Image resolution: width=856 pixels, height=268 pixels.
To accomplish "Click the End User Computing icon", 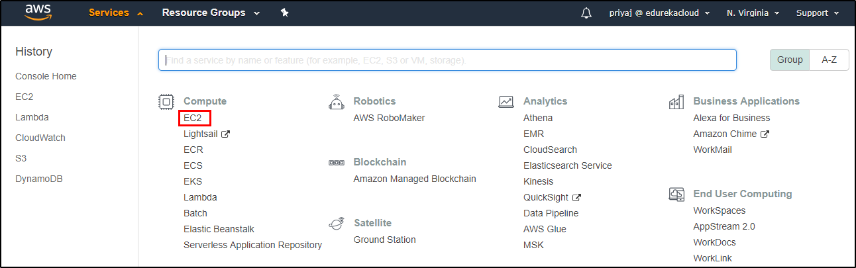I will [x=676, y=194].
